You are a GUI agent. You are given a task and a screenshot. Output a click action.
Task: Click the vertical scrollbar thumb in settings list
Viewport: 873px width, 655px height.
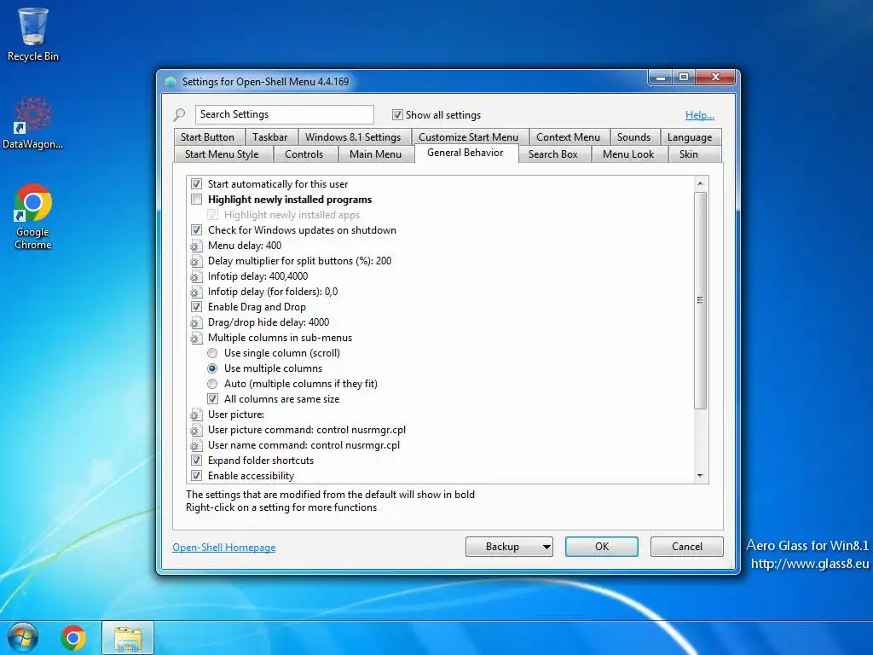(701, 301)
